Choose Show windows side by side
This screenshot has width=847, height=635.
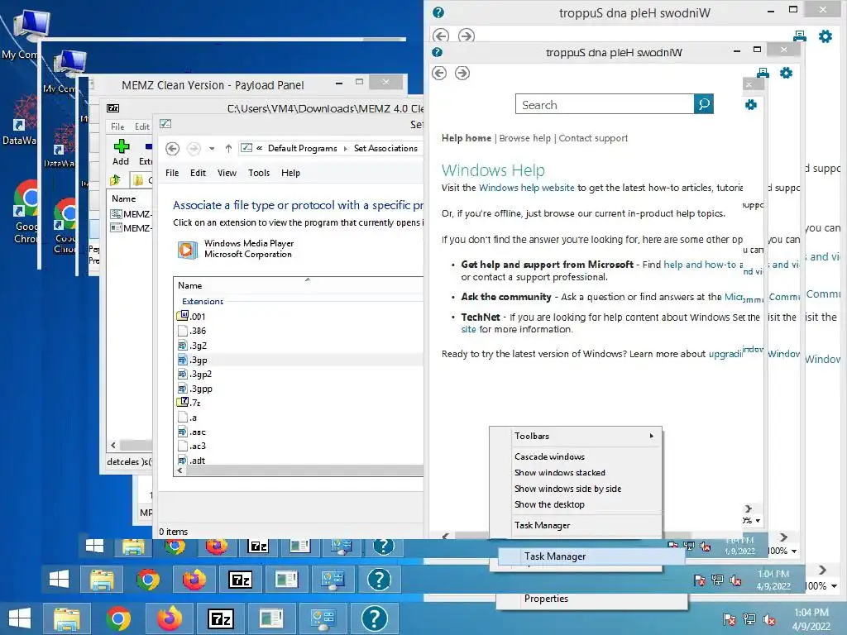(567, 488)
